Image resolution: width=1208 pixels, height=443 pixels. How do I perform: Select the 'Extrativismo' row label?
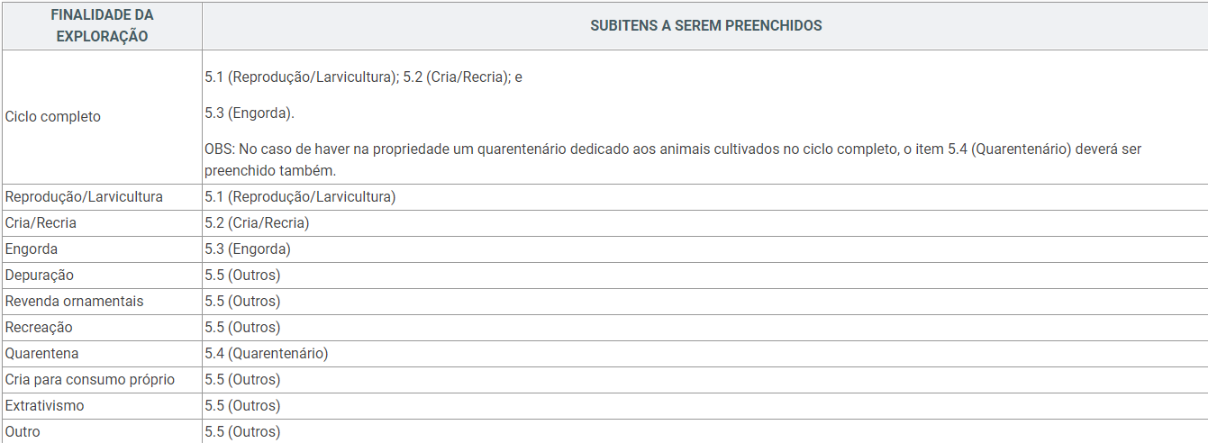point(44,405)
